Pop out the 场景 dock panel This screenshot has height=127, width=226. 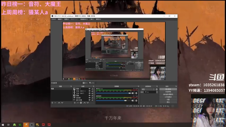point(71,86)
